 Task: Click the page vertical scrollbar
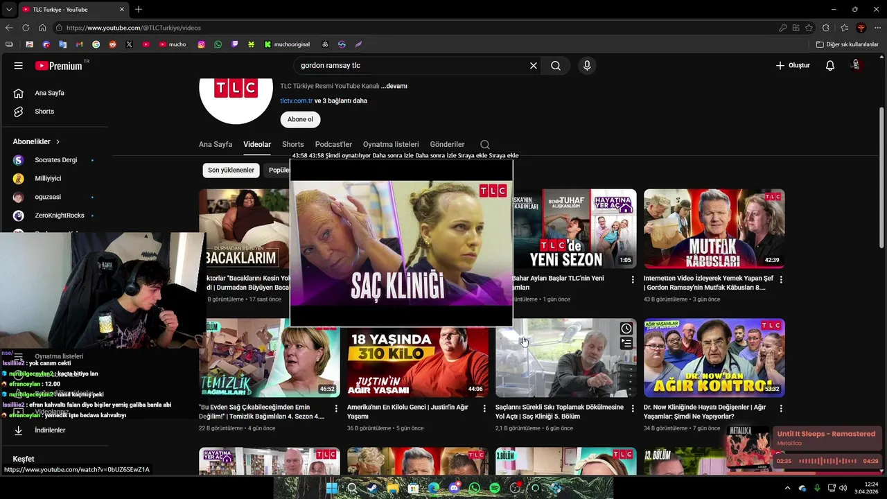882,177
